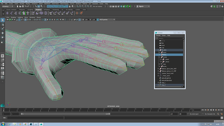Switch to the Animation shelf tab
This screenshot has height=126, width=224.
click(x=47, y=9)
